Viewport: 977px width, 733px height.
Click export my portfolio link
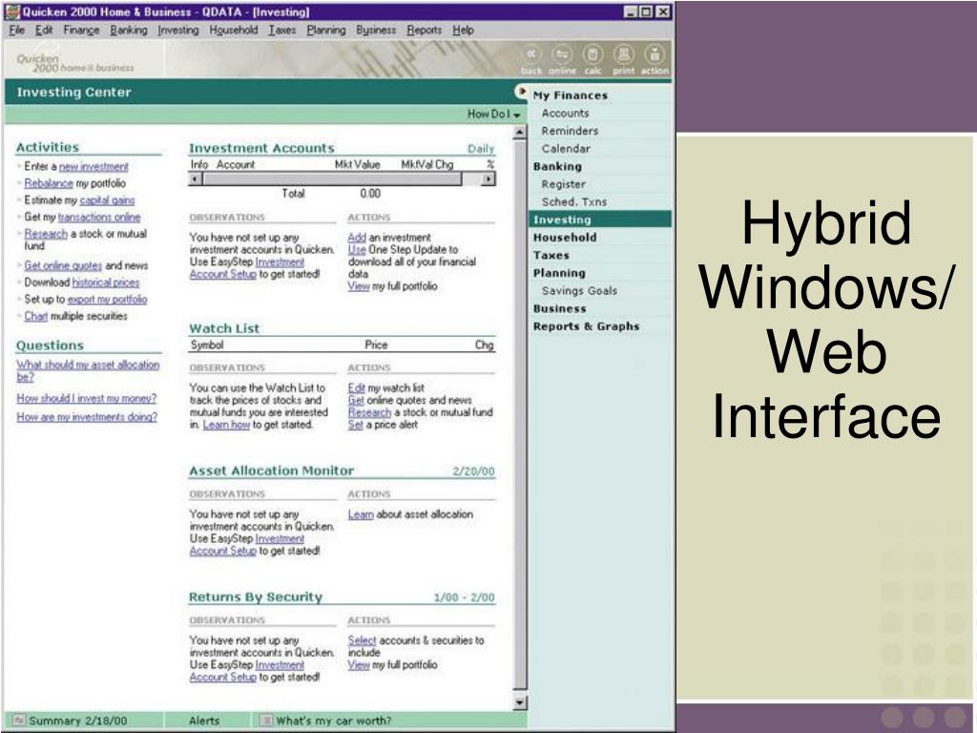(x=107, y=299)
